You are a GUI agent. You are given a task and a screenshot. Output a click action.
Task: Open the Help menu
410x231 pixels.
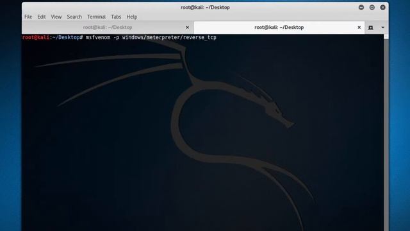click(132, 17)
